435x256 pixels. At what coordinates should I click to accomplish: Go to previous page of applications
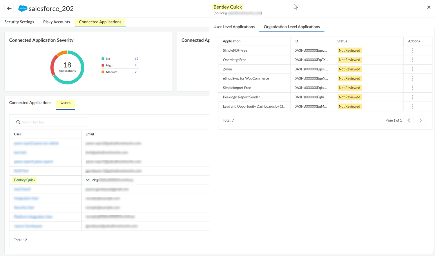click(x=409, y=120)
